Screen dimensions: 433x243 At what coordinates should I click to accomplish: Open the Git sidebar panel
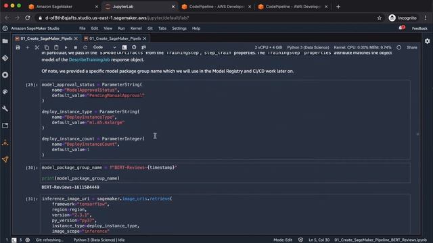point(5,58)
